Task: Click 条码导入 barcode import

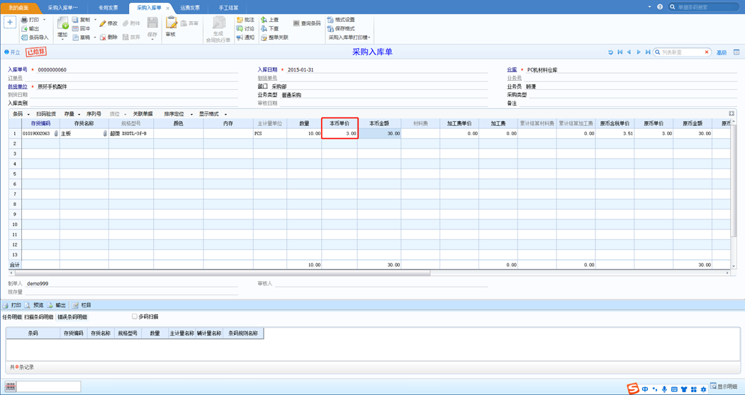Action: (x=35, y=37)
